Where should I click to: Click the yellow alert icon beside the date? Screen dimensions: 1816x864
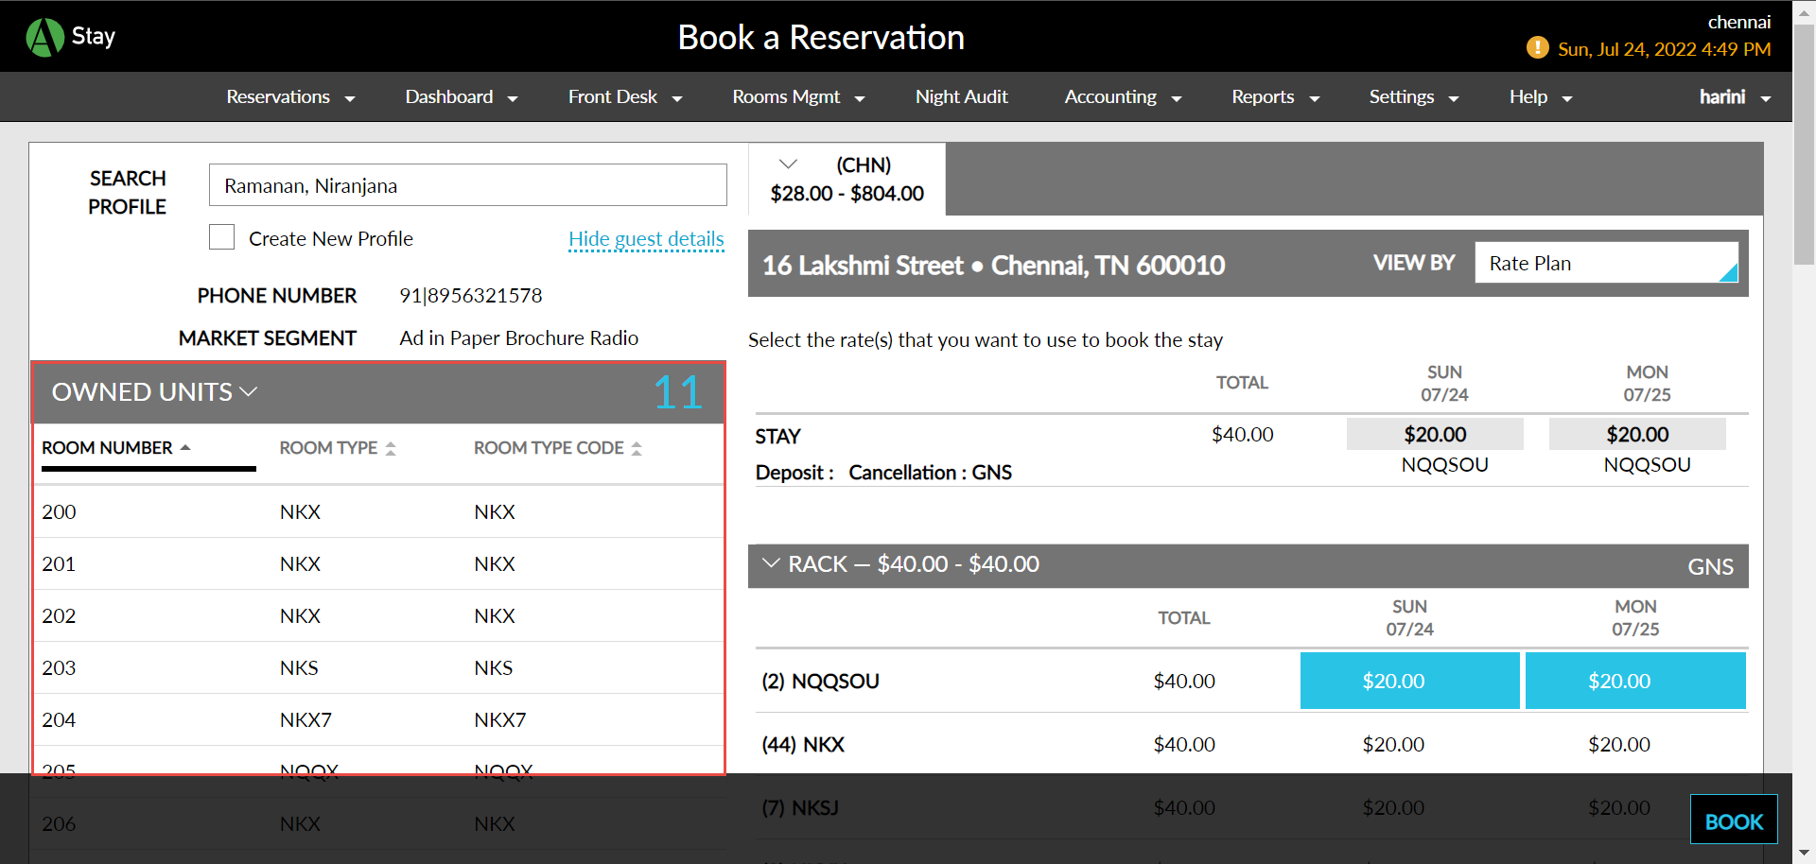(1537, 47)
